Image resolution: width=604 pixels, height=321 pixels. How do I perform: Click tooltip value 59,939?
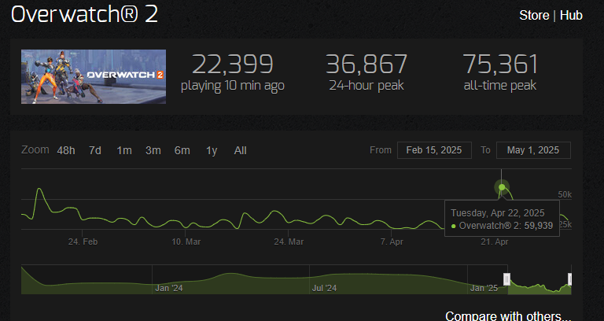(x=539, y=226)
